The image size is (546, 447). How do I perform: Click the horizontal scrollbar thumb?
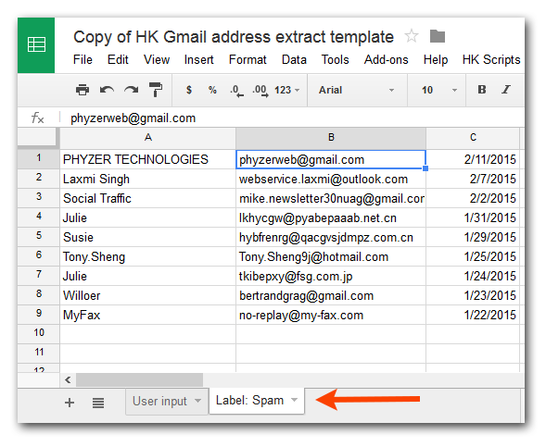pos(139,380)
